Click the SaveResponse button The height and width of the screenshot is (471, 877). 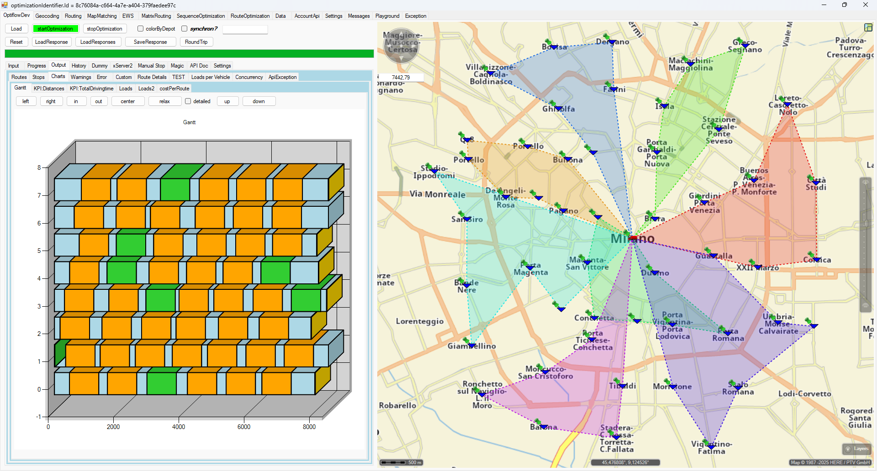[150, 42]
